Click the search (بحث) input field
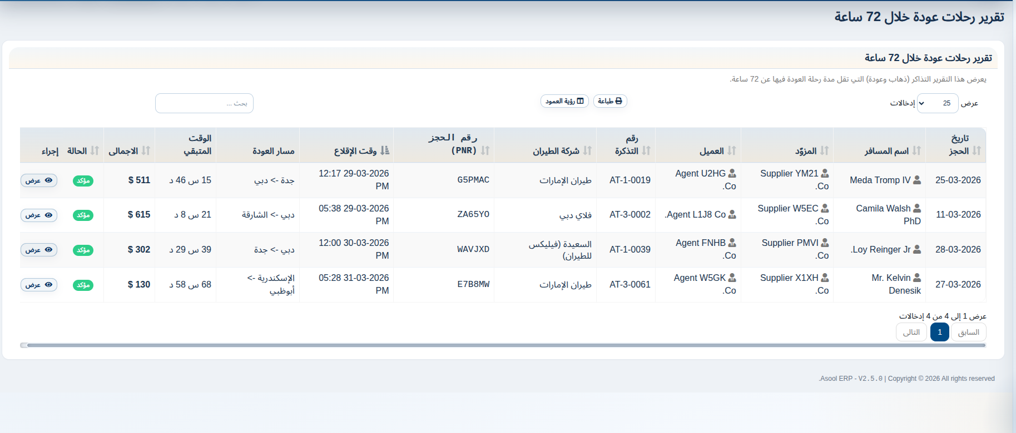Viewport: 1016px width, 433px height. [204, 103]
